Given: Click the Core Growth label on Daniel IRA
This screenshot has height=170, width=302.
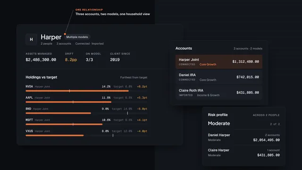Looking at the screenshot, I should [208, 80].
